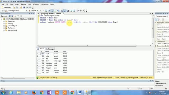The width and height of the screenshot is (169, 95).
Task: Open the Tools menu
Action: [x=29, y=4]
